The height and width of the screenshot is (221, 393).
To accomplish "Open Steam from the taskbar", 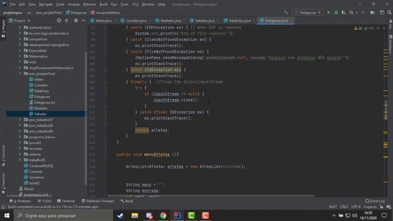I will tap(120, 215).
